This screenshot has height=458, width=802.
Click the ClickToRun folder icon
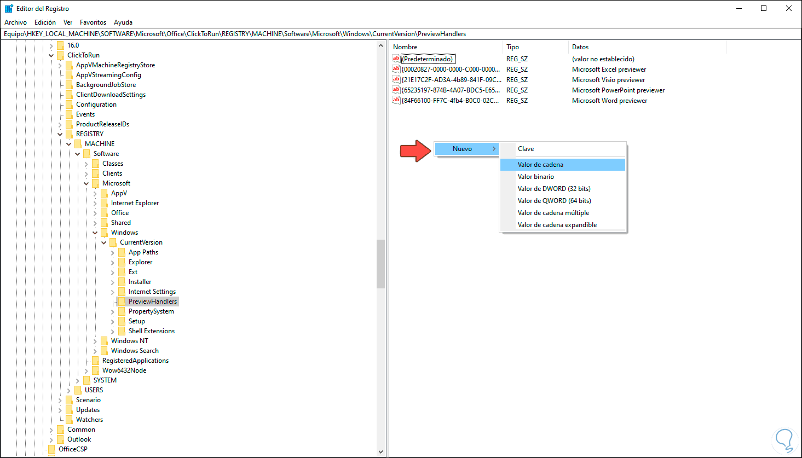point(60,55)
